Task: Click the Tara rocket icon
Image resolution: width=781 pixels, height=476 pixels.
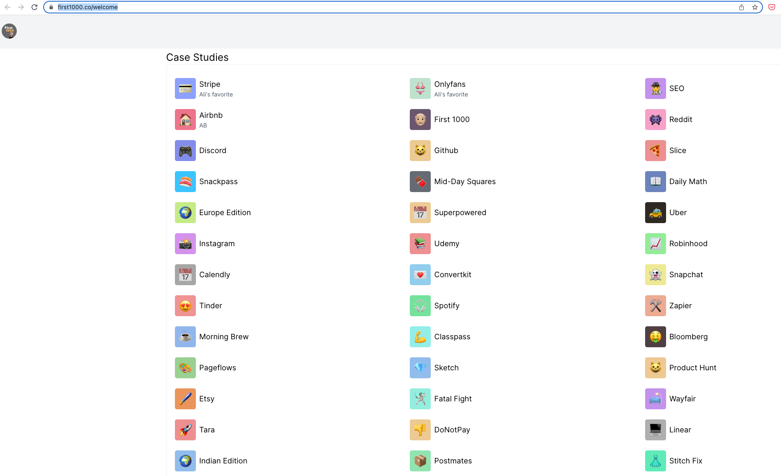Action: (185, 430)
